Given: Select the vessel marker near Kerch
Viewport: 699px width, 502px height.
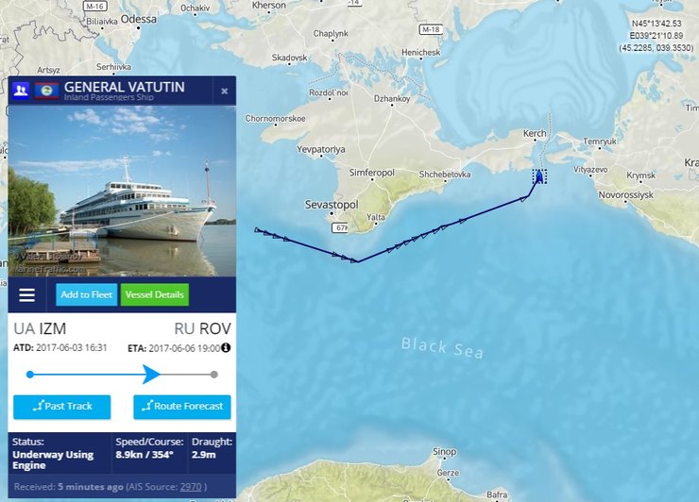Looking at the screenshot, I should pyautogui.click(x=539, y=176).
